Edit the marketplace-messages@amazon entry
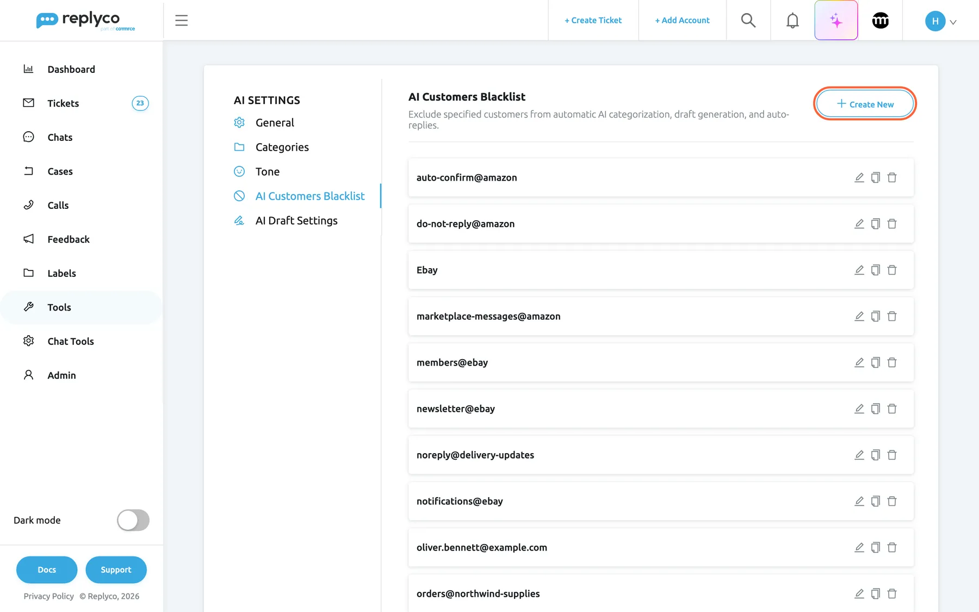The height and width of the screenshot is (612, 979). tap(859, 316)
